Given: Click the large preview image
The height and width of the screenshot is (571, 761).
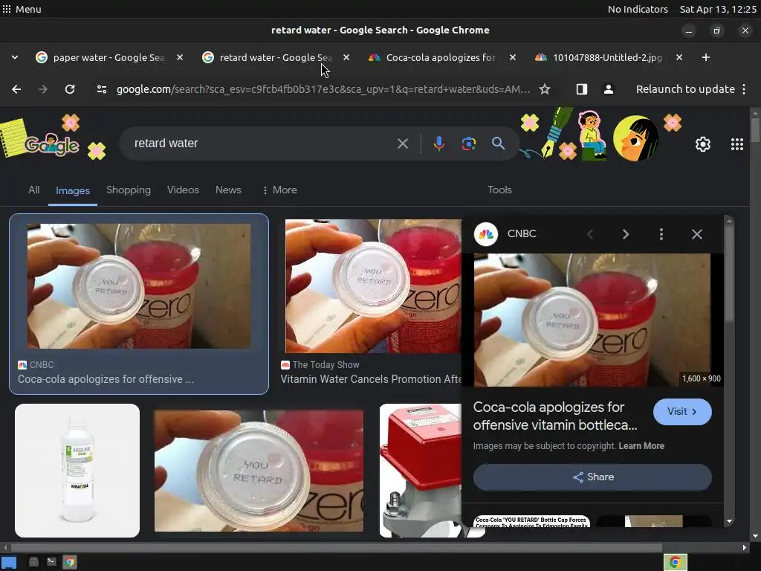Looking at the screenshot, I should pyautogui.click(x=592, y=320).
